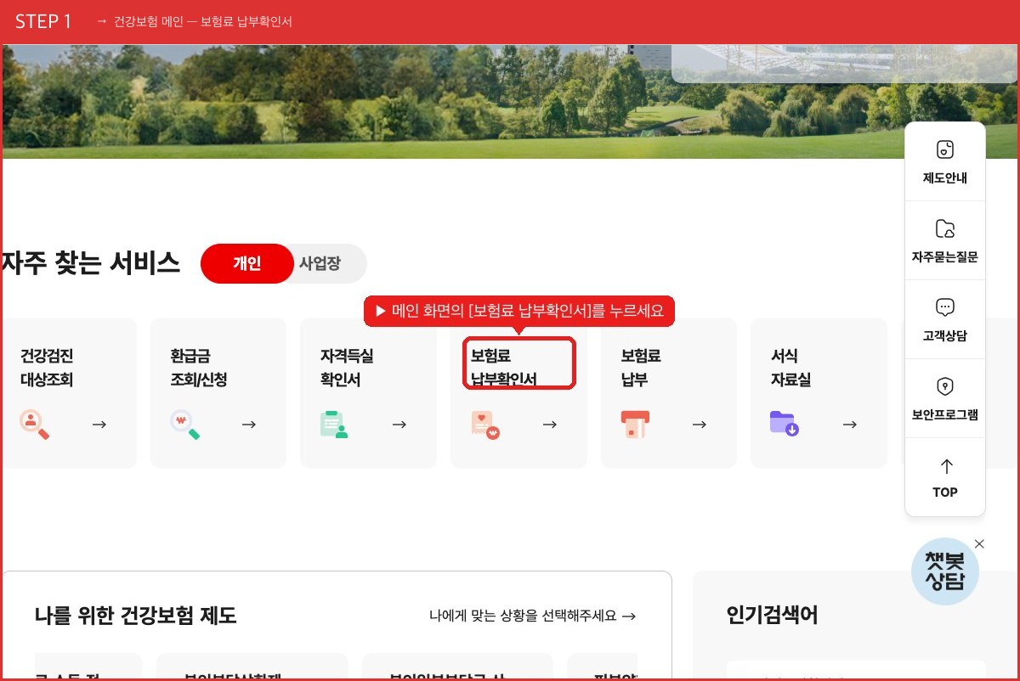
Task: Click the arrow on 자격득실 확인서 card
Action: [399, 425]
